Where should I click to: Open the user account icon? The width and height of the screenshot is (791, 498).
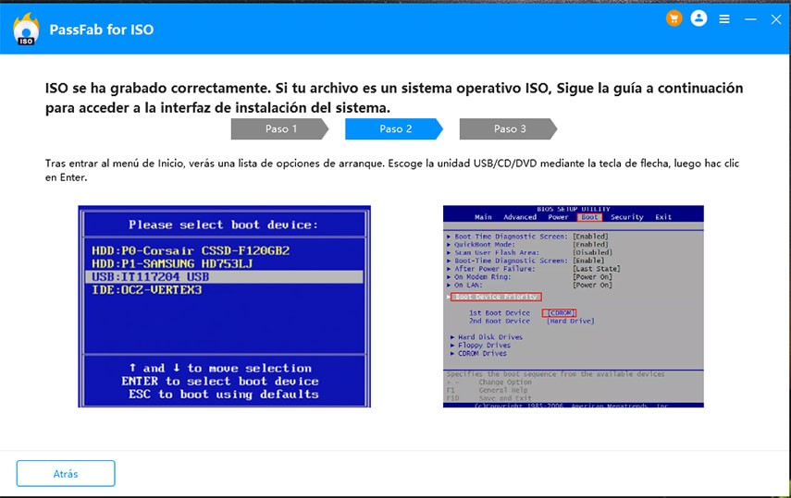[698, 18]
